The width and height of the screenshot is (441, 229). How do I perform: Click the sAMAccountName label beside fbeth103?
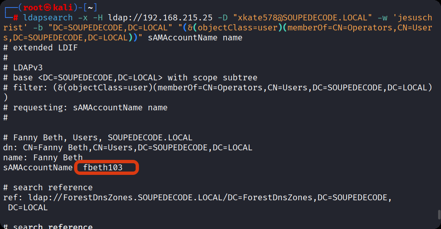[x=38, y=168]
